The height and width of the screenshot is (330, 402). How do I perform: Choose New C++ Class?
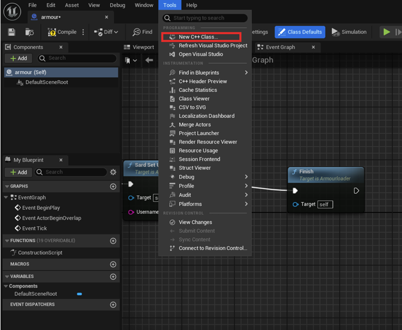[201, 37]
